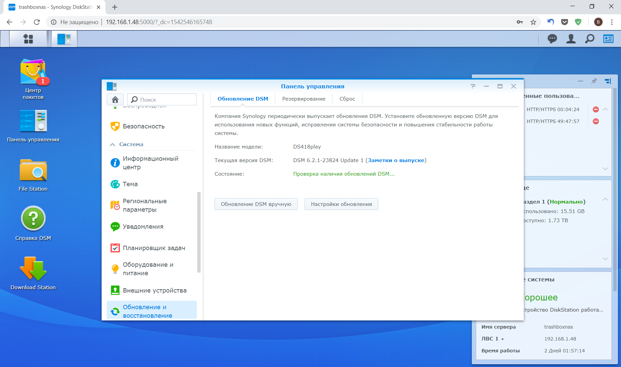Click the Настройки обновления button
The image size is (621, 367).
(341, 204)
